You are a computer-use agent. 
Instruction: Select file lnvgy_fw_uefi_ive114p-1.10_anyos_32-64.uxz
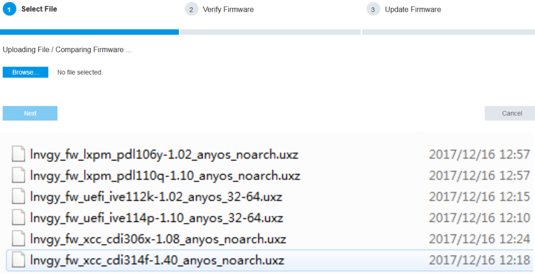[156, 218]
